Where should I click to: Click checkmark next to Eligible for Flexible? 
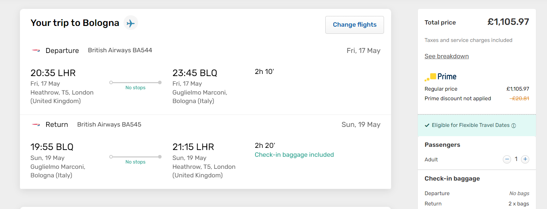[x=427, y=125]
